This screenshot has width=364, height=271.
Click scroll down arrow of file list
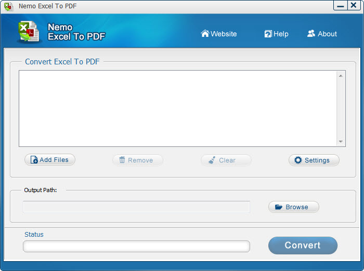[341, 141]
